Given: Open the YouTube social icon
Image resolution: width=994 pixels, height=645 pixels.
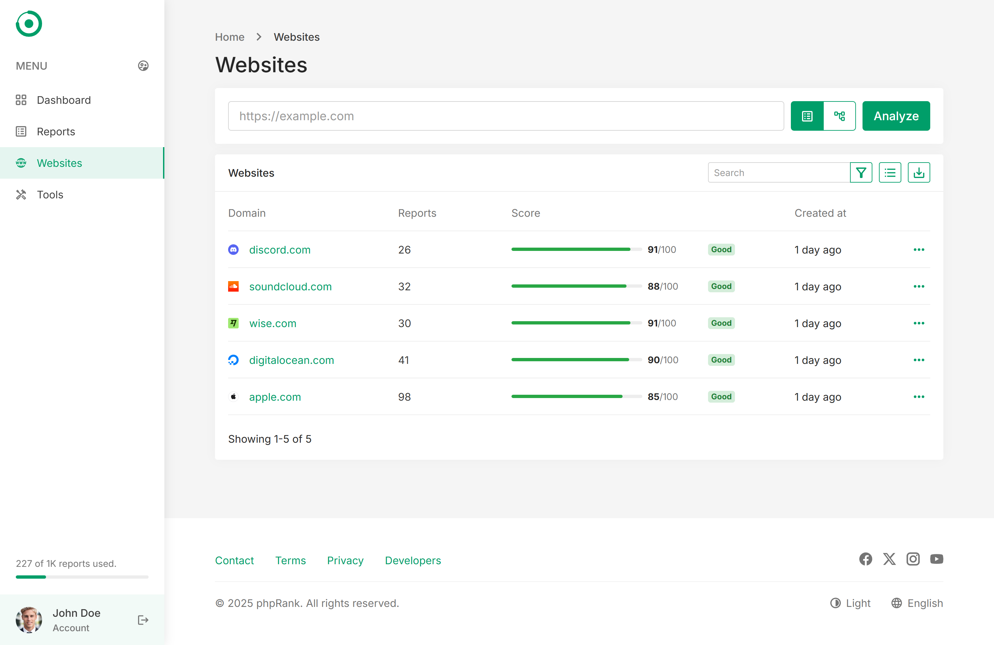Looking at the screenshot, I should pyautogui.click(x=936, y=559).
